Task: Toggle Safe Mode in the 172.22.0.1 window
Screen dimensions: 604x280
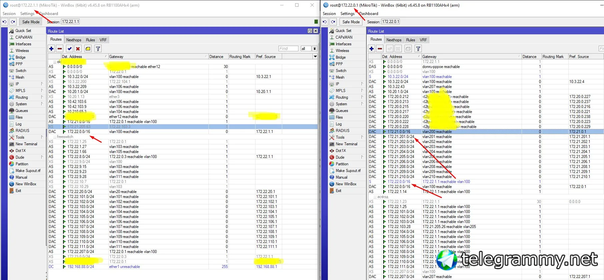Action: point(351,22)
